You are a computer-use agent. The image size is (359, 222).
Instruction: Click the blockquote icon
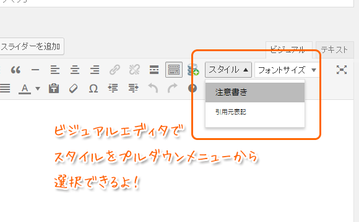(15, 70)
